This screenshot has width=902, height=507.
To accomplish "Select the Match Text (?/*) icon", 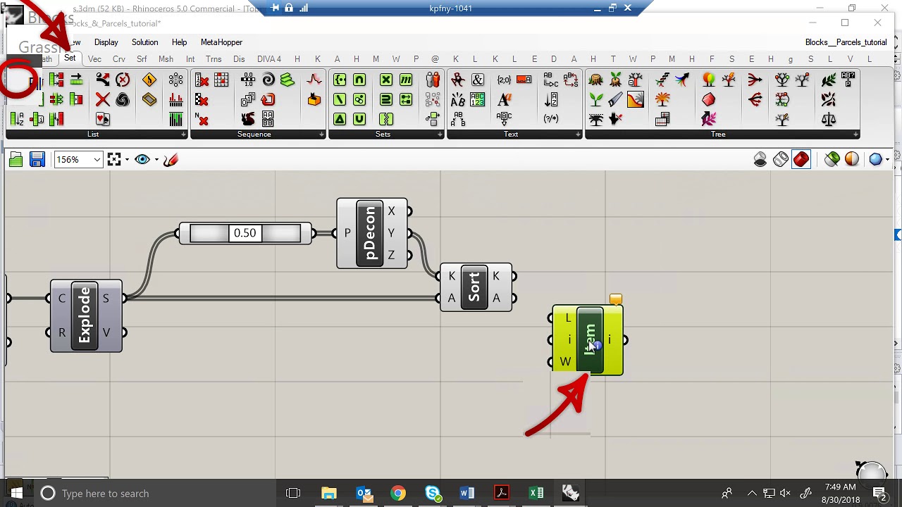I will coord(551,120).
